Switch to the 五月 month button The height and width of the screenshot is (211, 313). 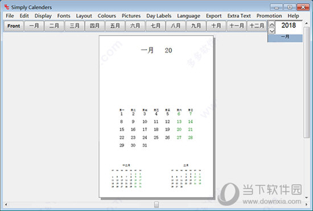pos(115,26)
